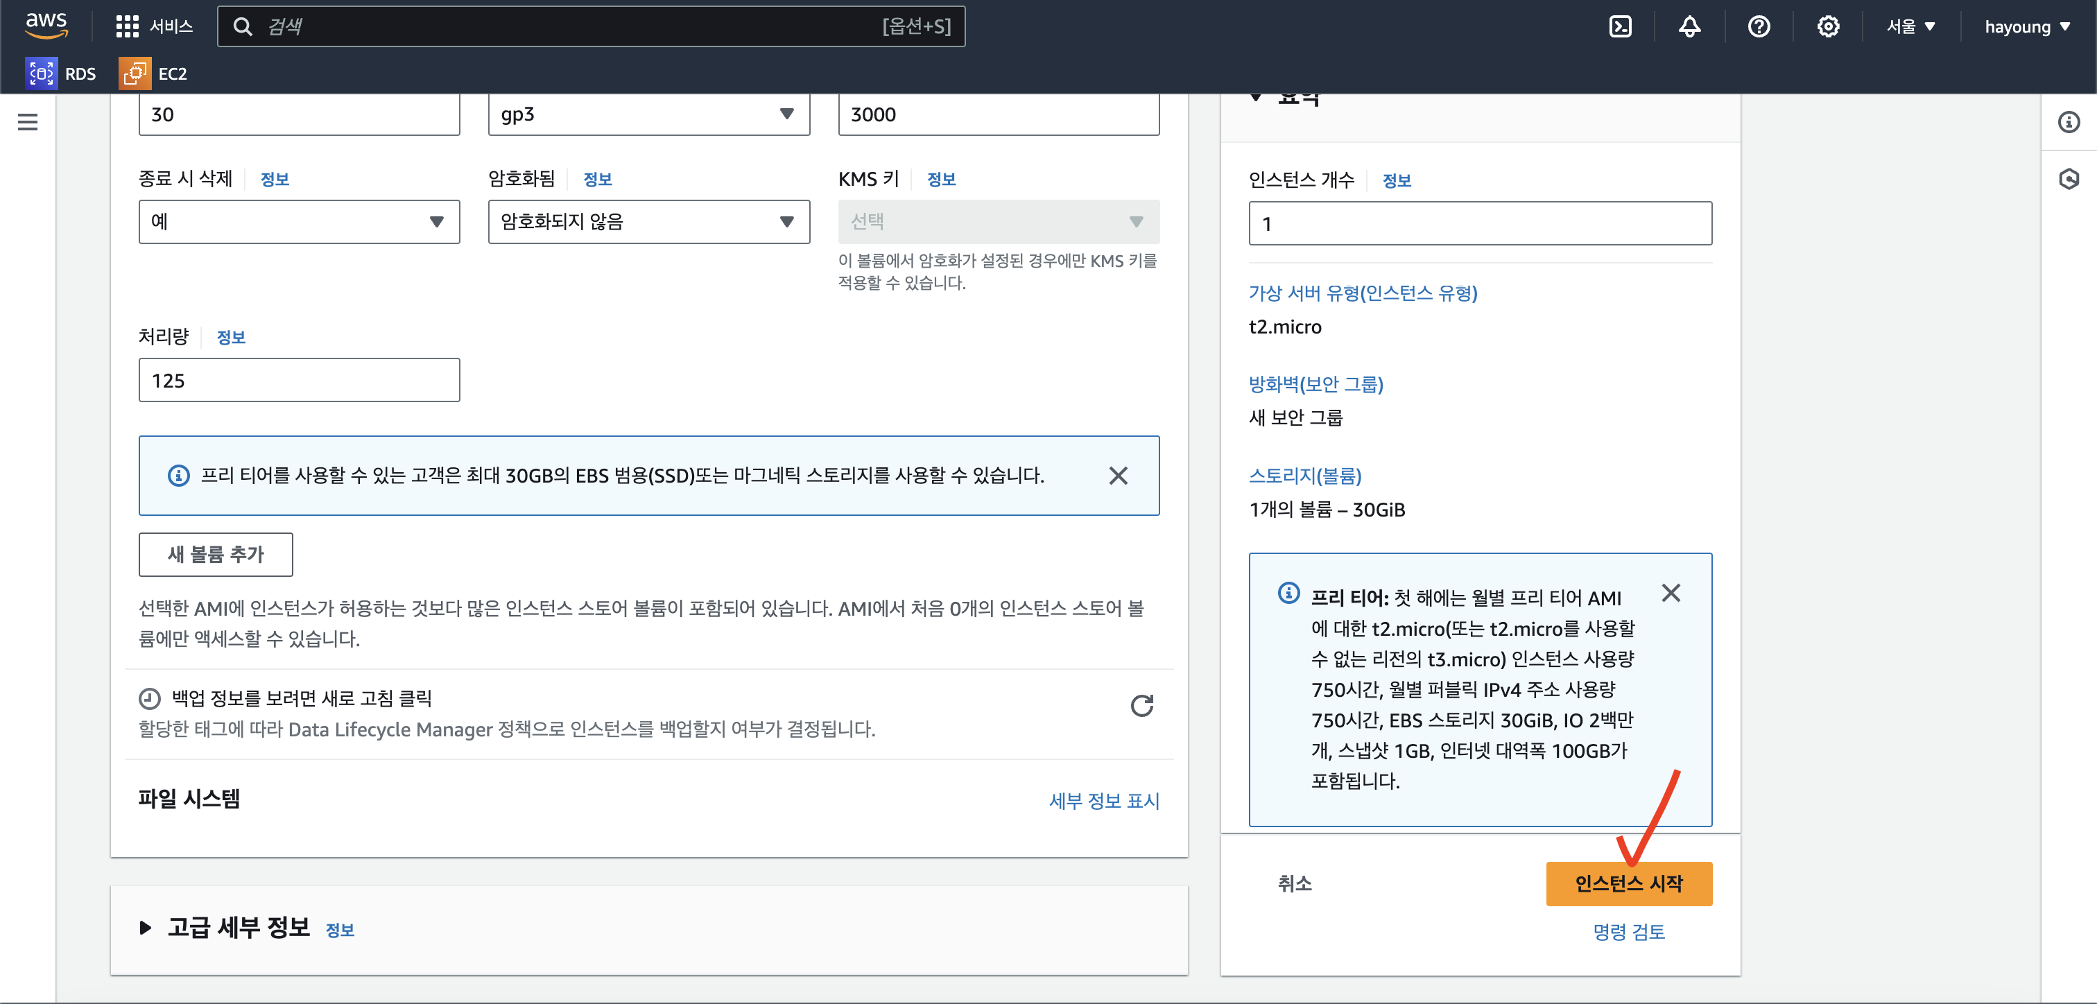Viewport: 2097px width, 1004px height.
Task: Open the right-side info panel icon
Action: [2069, 122]
